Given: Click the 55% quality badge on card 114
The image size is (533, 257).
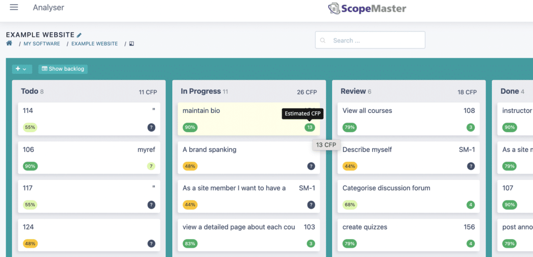Looking at the screenshot, I should point(30,127).
